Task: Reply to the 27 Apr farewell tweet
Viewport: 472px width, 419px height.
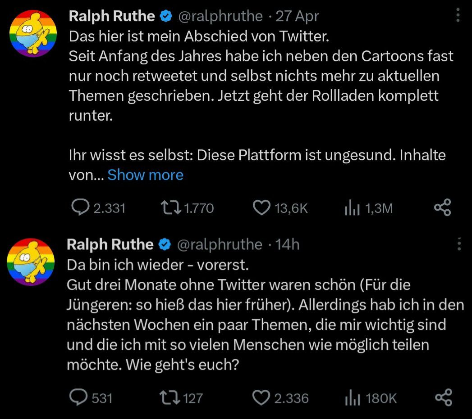Action: click(81, 207)
